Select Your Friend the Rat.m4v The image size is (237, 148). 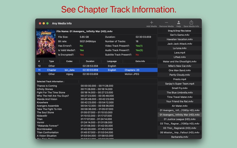point(180,102)
